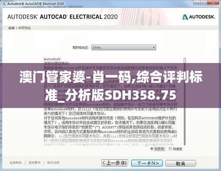Click the 安装 > 许可协议 breadcrumb text

19,28
